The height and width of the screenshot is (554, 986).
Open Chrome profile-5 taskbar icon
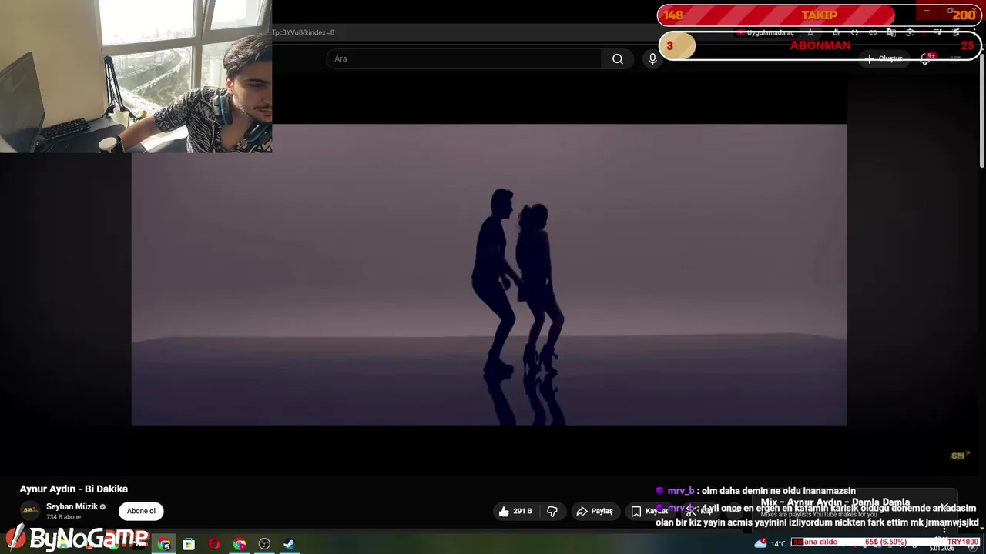(165, 544)
